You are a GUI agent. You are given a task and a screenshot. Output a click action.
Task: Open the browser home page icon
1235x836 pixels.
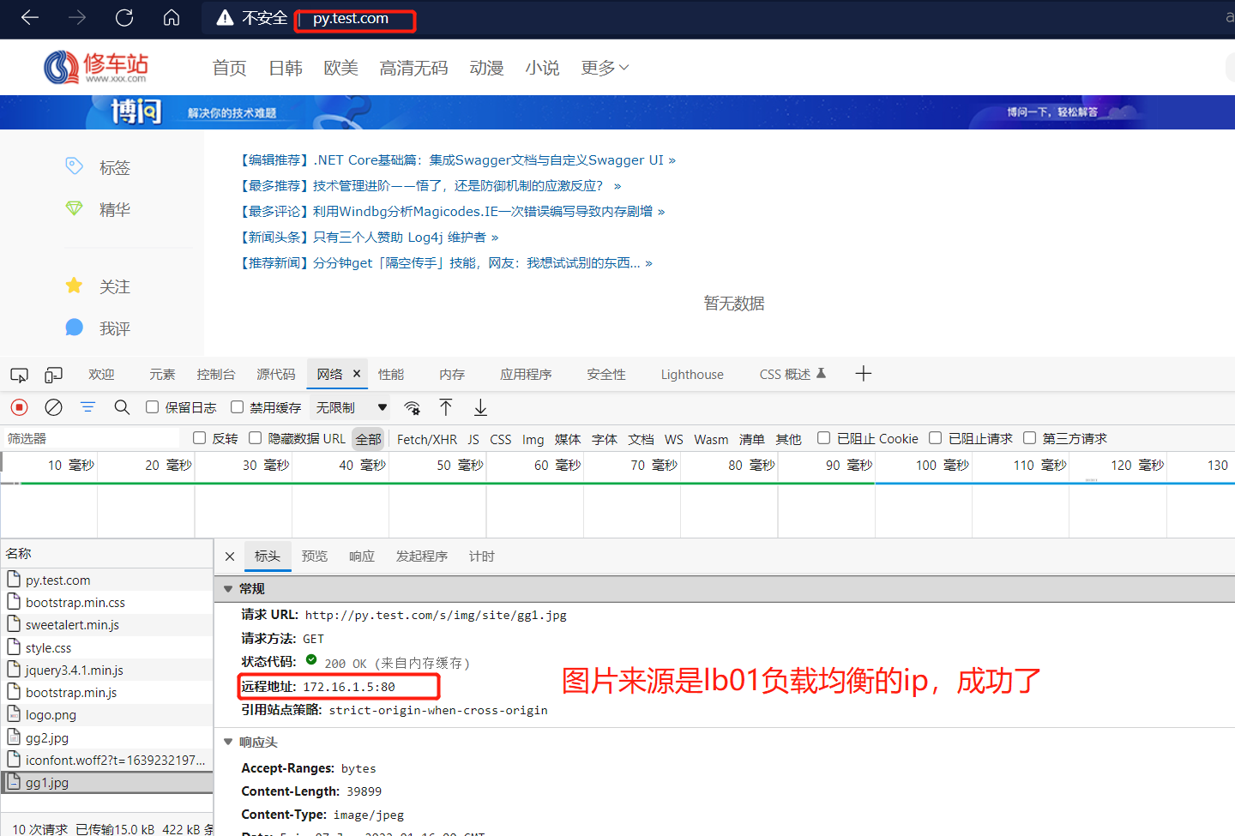(172, 17)
